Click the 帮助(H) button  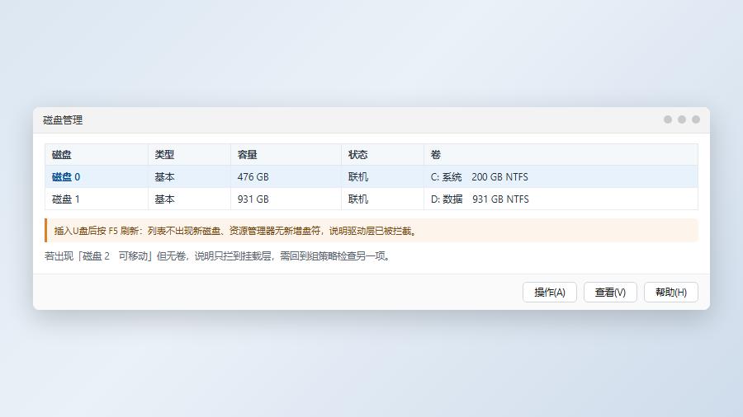[x=670, y=293]
